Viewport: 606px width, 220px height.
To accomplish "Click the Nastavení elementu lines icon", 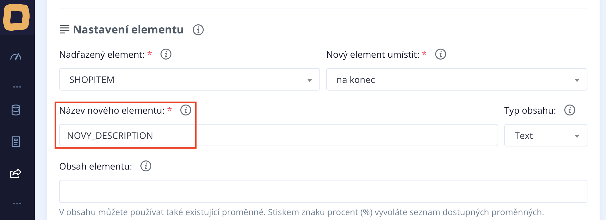I will coord(64,29).
